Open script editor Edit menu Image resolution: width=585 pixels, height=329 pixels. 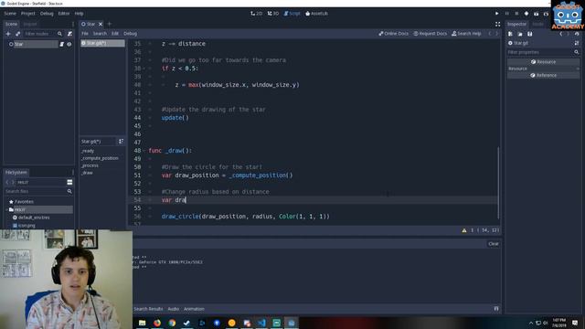(x=115, y=34)
